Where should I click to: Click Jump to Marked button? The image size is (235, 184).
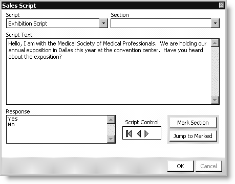tap(193, 136)
